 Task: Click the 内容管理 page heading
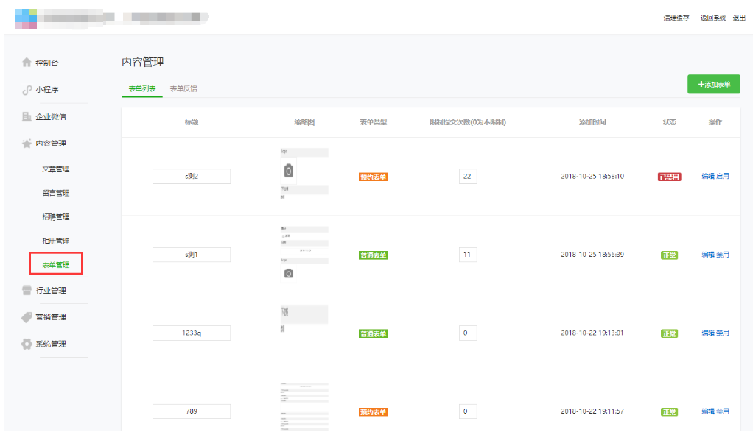(143, 62)
